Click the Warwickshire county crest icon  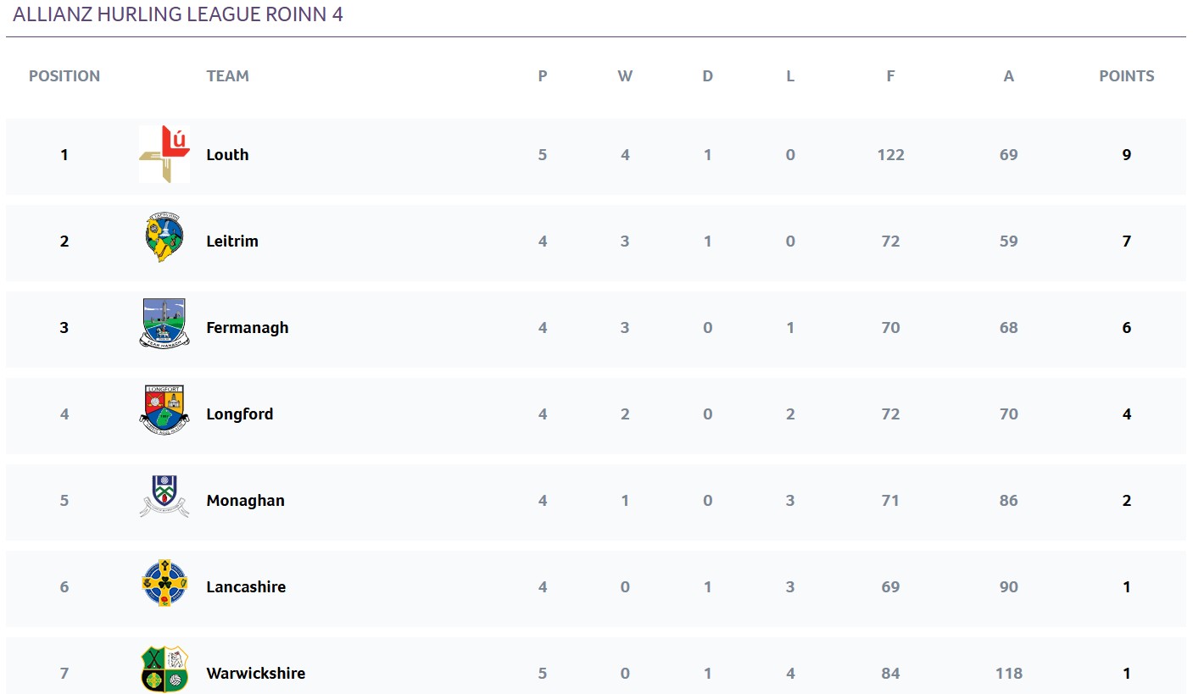coord(164,669)
